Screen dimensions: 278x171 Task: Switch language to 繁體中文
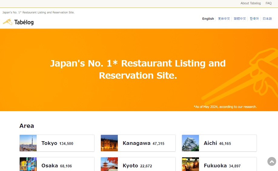[240, 19]
